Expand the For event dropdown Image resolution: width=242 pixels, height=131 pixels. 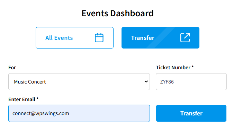pyautogui.click(x=79, y=81)
